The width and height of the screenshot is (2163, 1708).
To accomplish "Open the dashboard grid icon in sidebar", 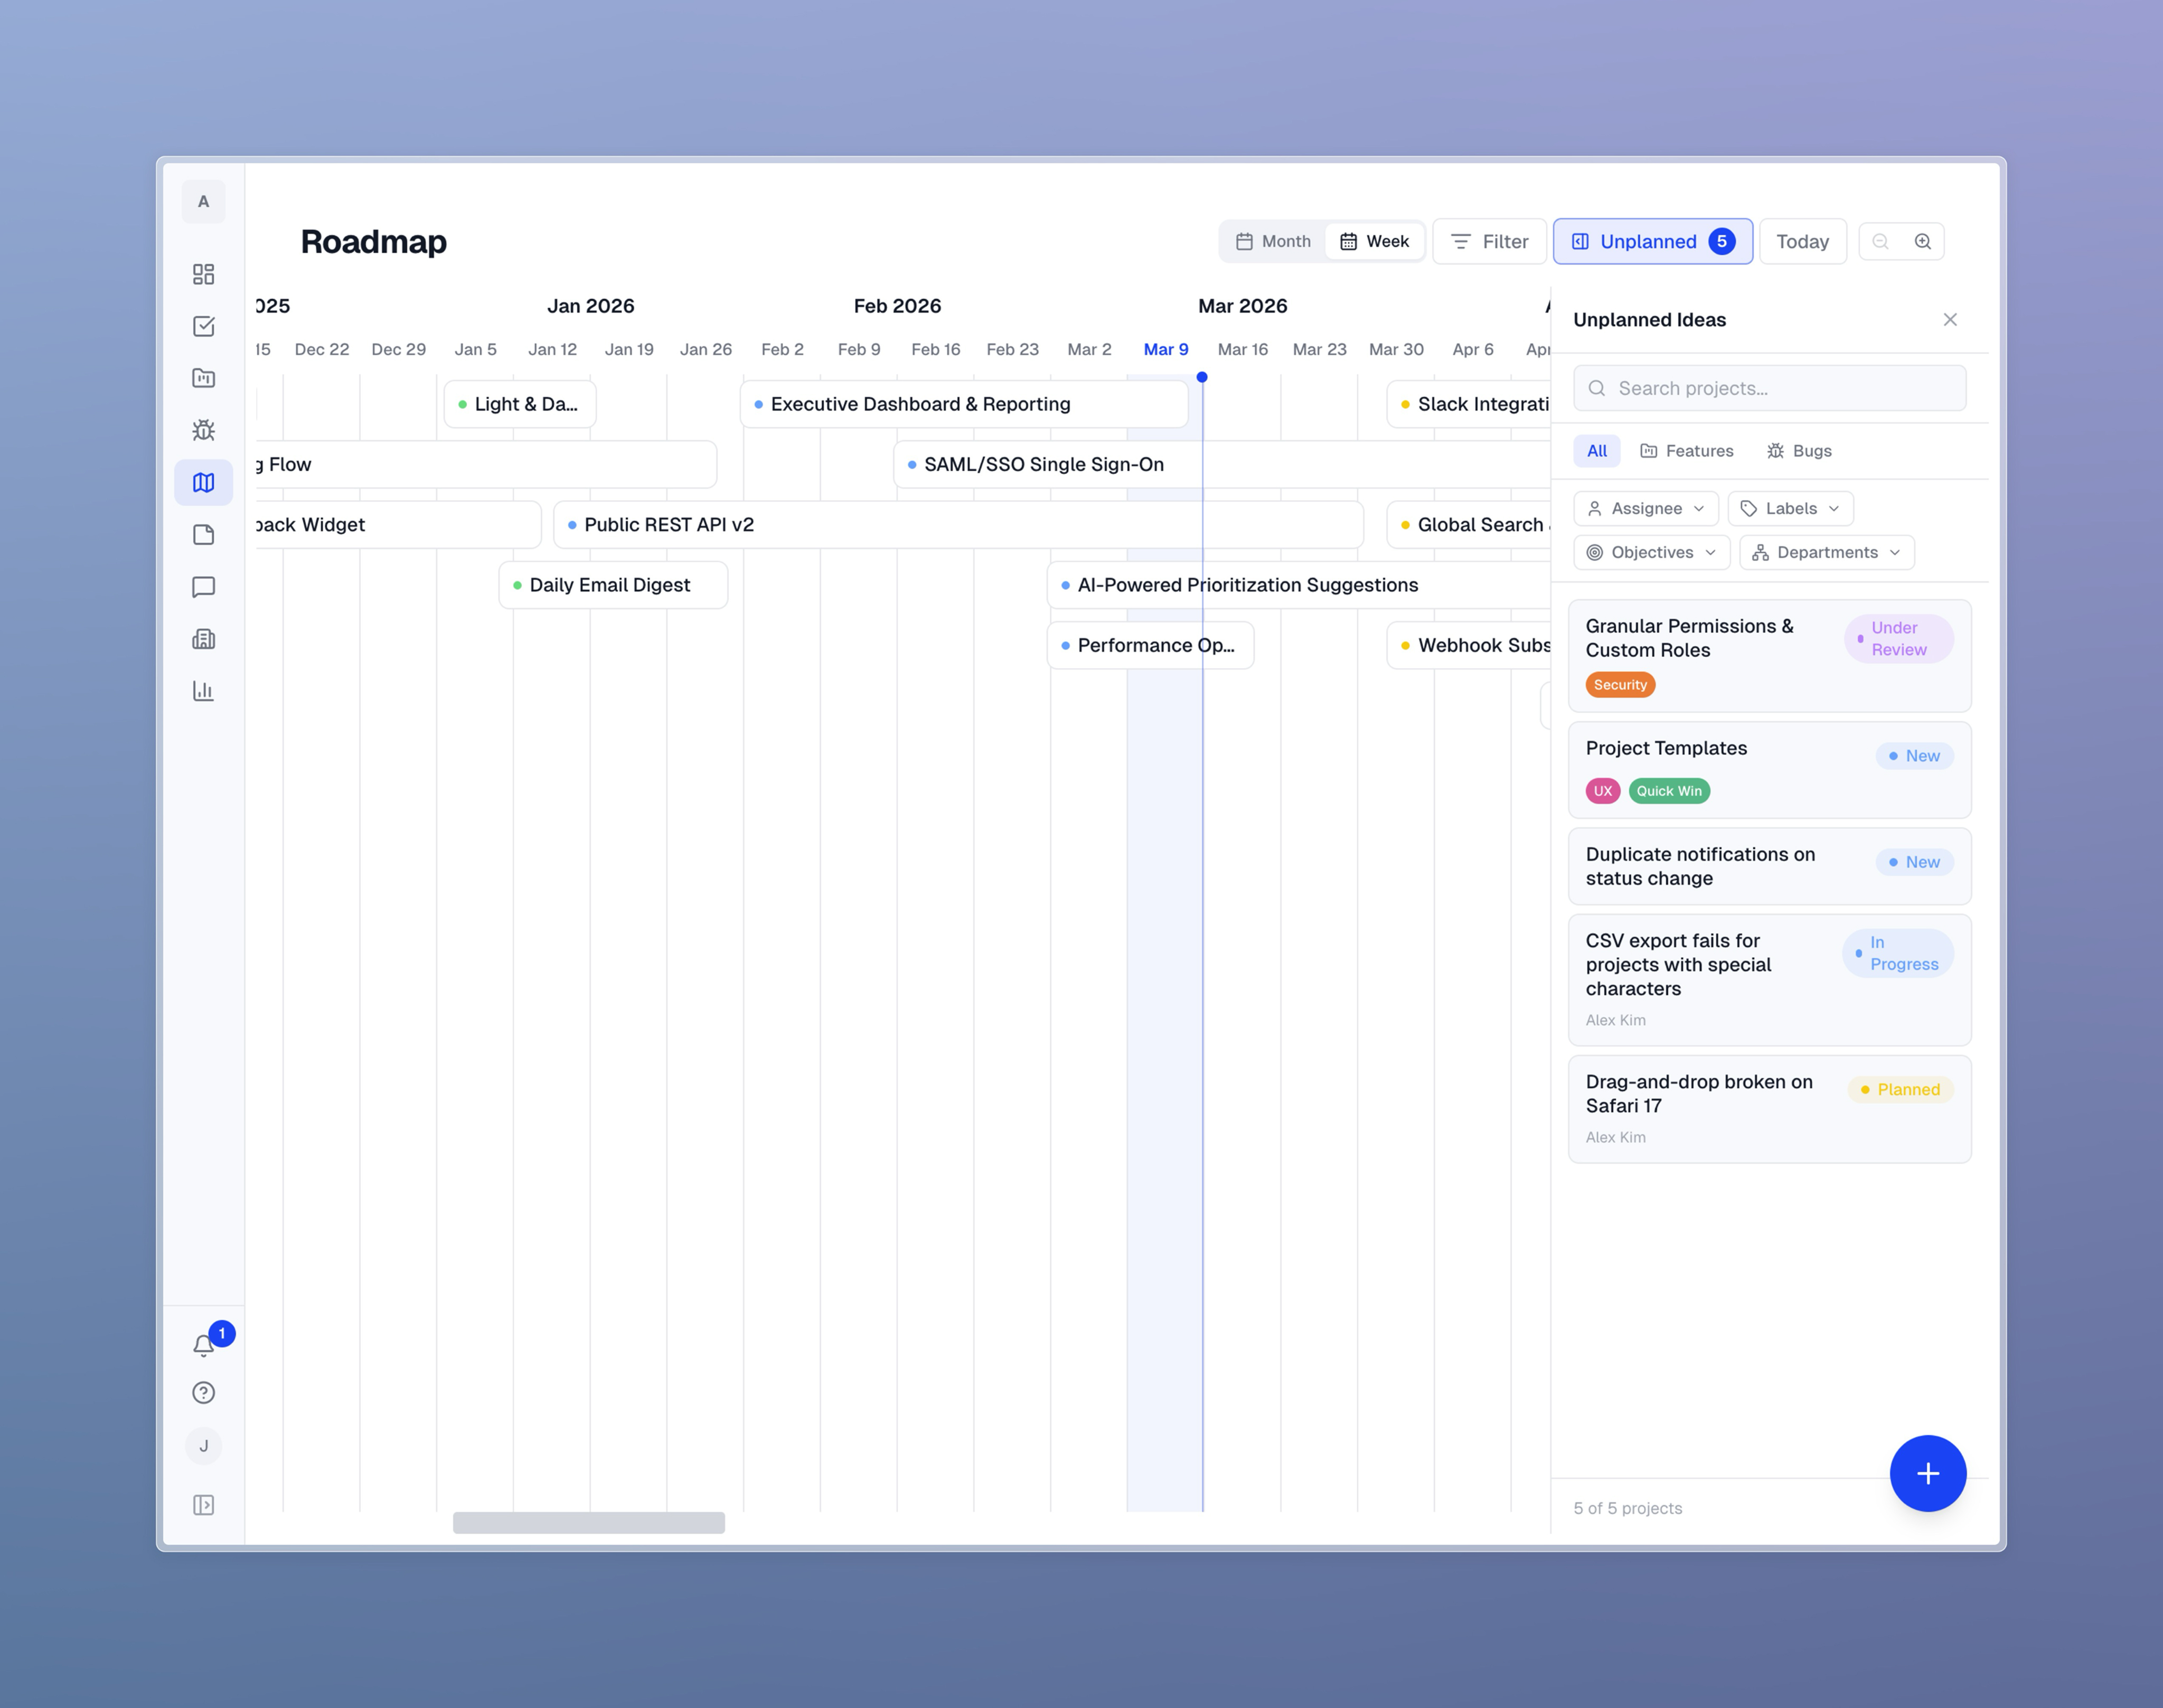I will [204, 273].
